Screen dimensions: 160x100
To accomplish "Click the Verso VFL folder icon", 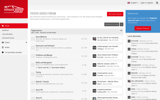I will 33,91.
